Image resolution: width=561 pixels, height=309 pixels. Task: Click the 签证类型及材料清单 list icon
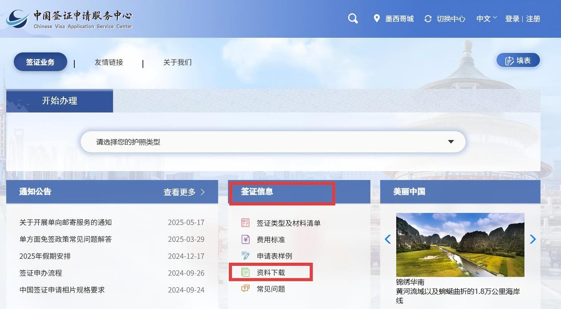pos(245,223)
